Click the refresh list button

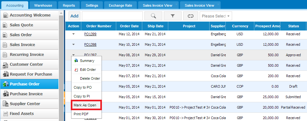(x=190, y=16)
